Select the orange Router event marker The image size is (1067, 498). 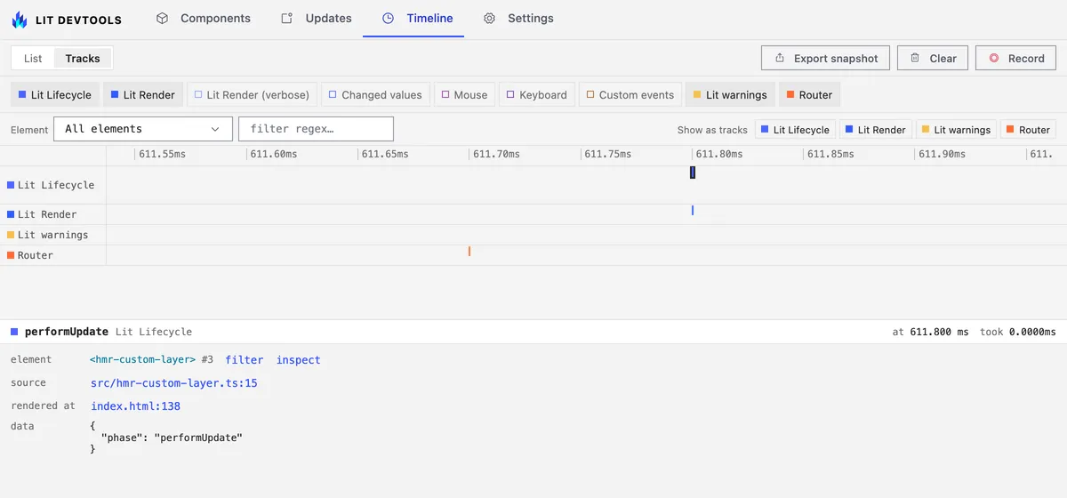pos(469,252)
